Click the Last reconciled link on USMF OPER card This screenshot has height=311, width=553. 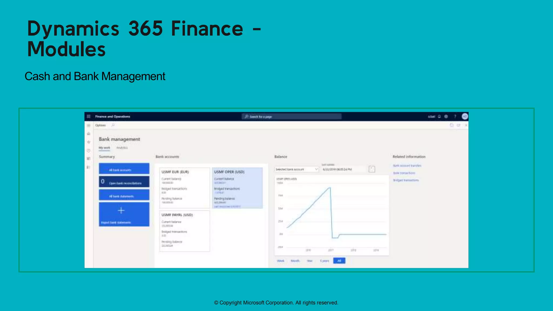tap(227, 207)
